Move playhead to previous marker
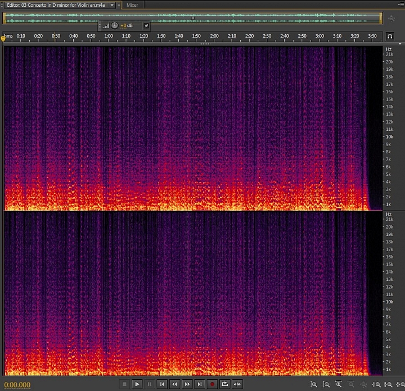This screenshot has height=391, width=405. coord(162,384)
